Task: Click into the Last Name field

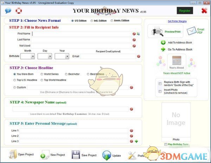Action: (82, 40)
